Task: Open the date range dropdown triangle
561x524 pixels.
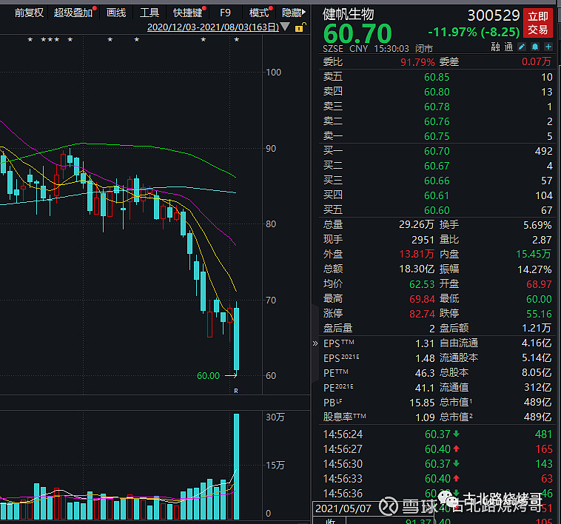Action: (x=285, y=27)
